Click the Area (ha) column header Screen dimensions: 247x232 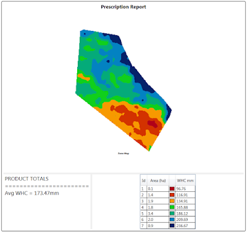click(158, 181)
